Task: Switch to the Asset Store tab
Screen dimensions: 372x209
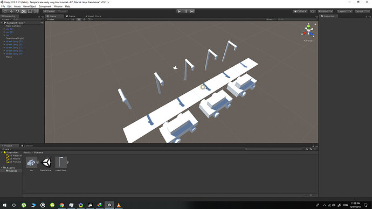Action: coord(93,16)
